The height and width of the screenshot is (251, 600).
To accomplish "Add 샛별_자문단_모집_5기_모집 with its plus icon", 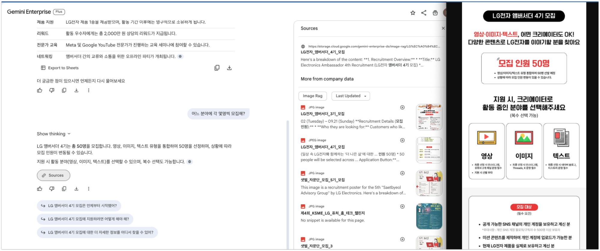I will tap(403, 173).
